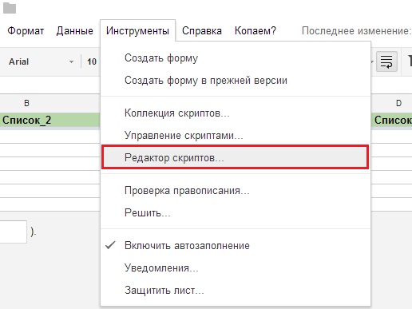
Task: Open the folder icon above the menu bar
Action: (x=10, y=8)
